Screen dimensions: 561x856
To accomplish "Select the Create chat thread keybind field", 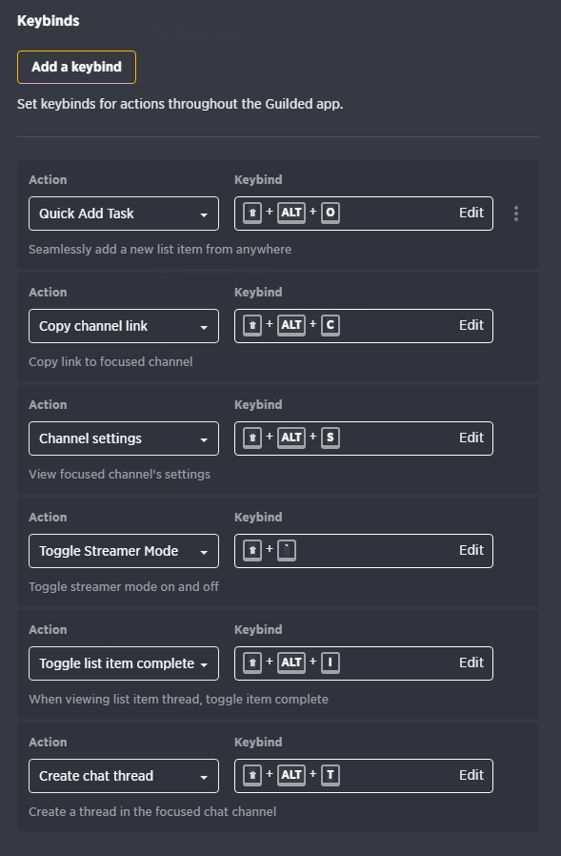I will click(364, 776).
